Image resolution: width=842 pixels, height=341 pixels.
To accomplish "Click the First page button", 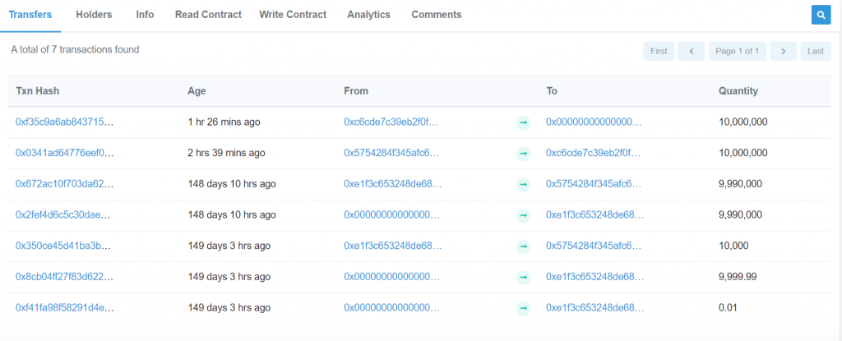I will pyautogui.click(x=659, y=51).
